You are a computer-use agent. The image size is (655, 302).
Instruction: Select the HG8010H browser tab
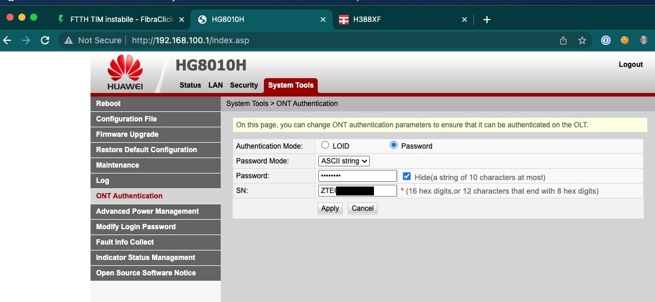(262, 20)
